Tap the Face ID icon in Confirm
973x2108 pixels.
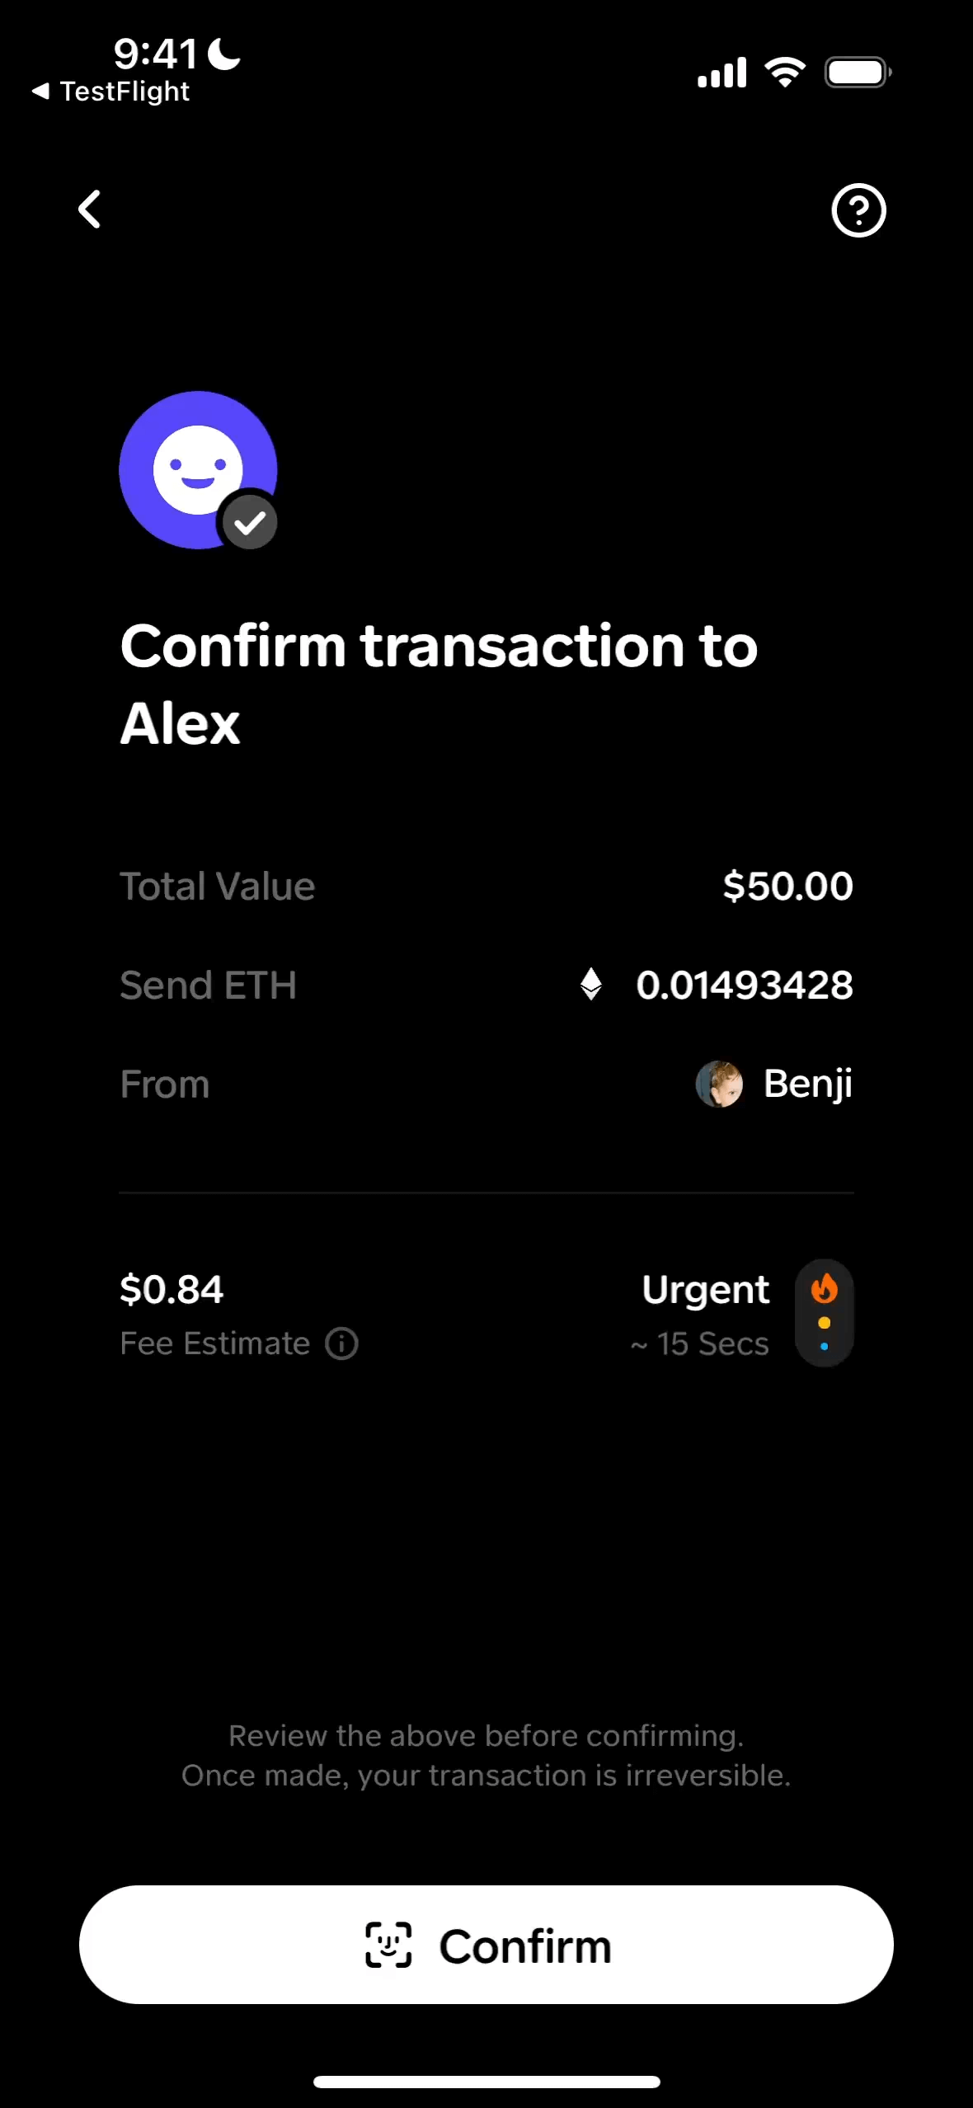pyautogui.click(x=388, y=1945)
